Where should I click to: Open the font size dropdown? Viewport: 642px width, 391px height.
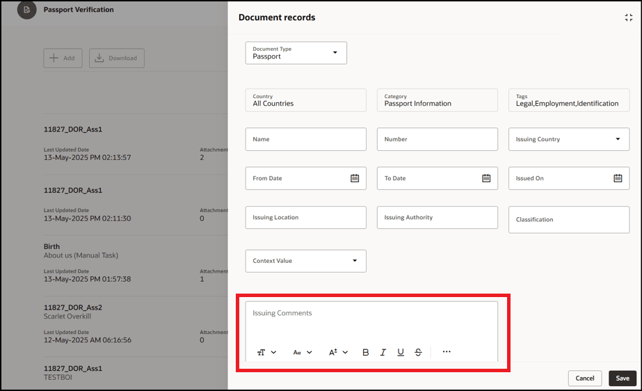338,352
